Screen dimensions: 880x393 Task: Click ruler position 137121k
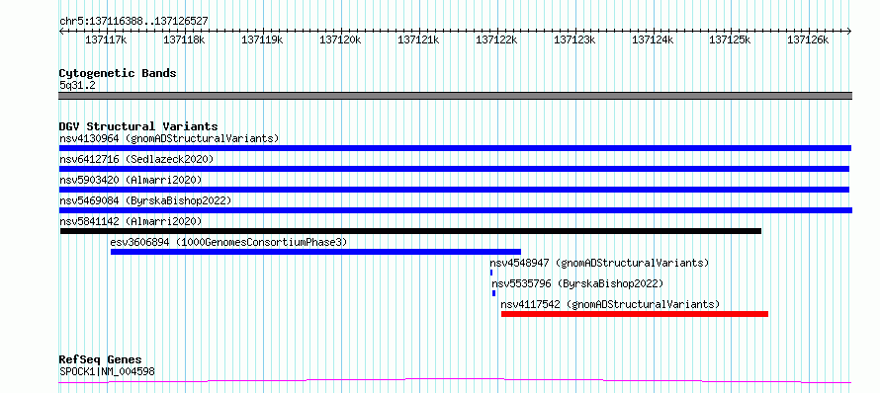coord(418,39)
